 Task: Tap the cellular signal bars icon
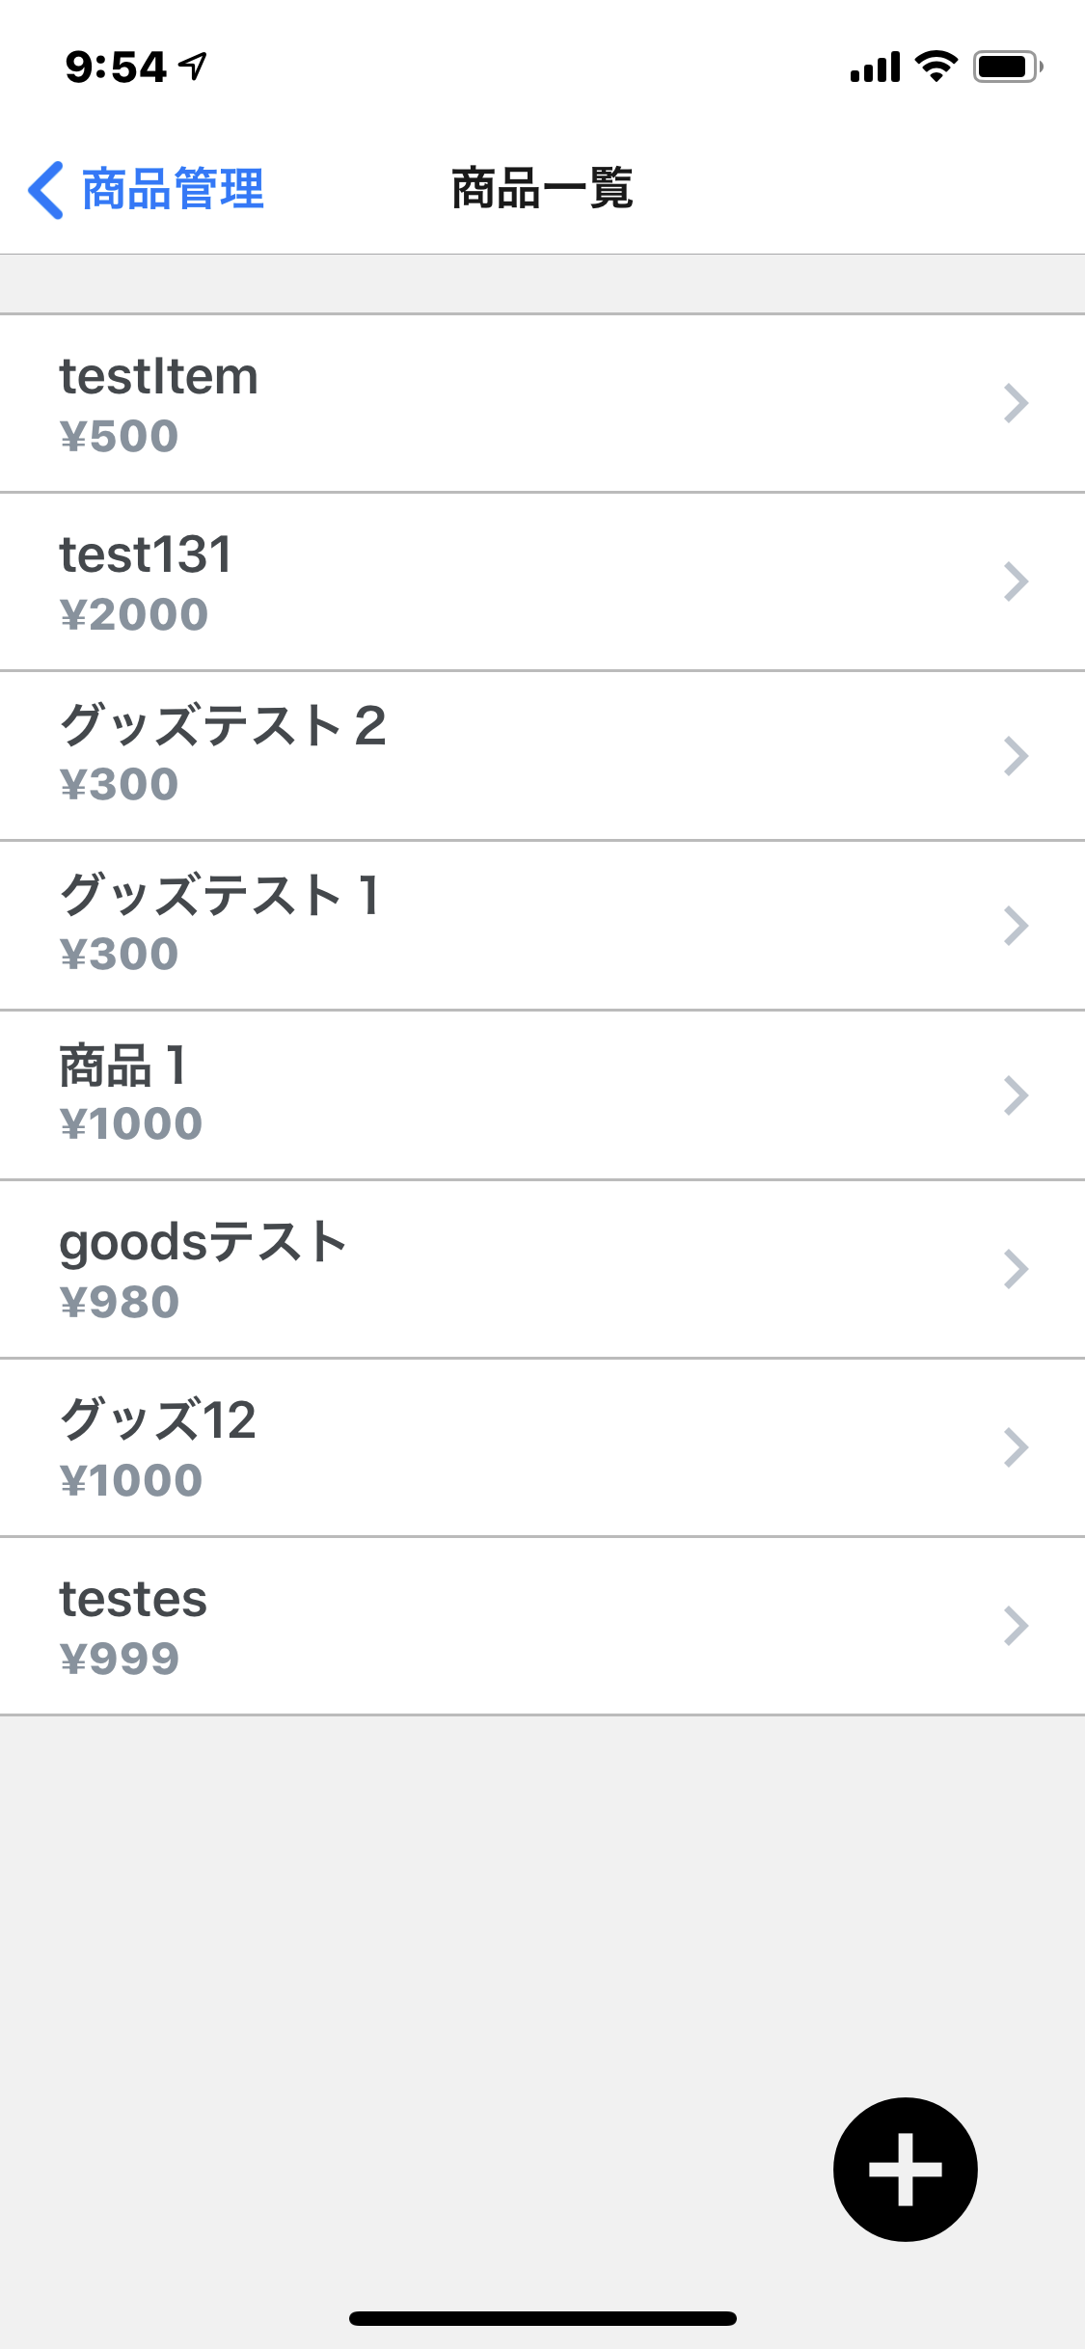tap(875, 67)
